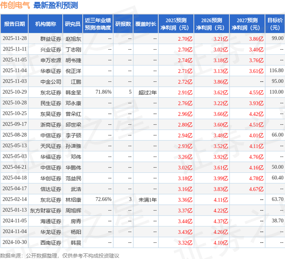
Task: Select analyst 赵旭东
Action: 73,39
